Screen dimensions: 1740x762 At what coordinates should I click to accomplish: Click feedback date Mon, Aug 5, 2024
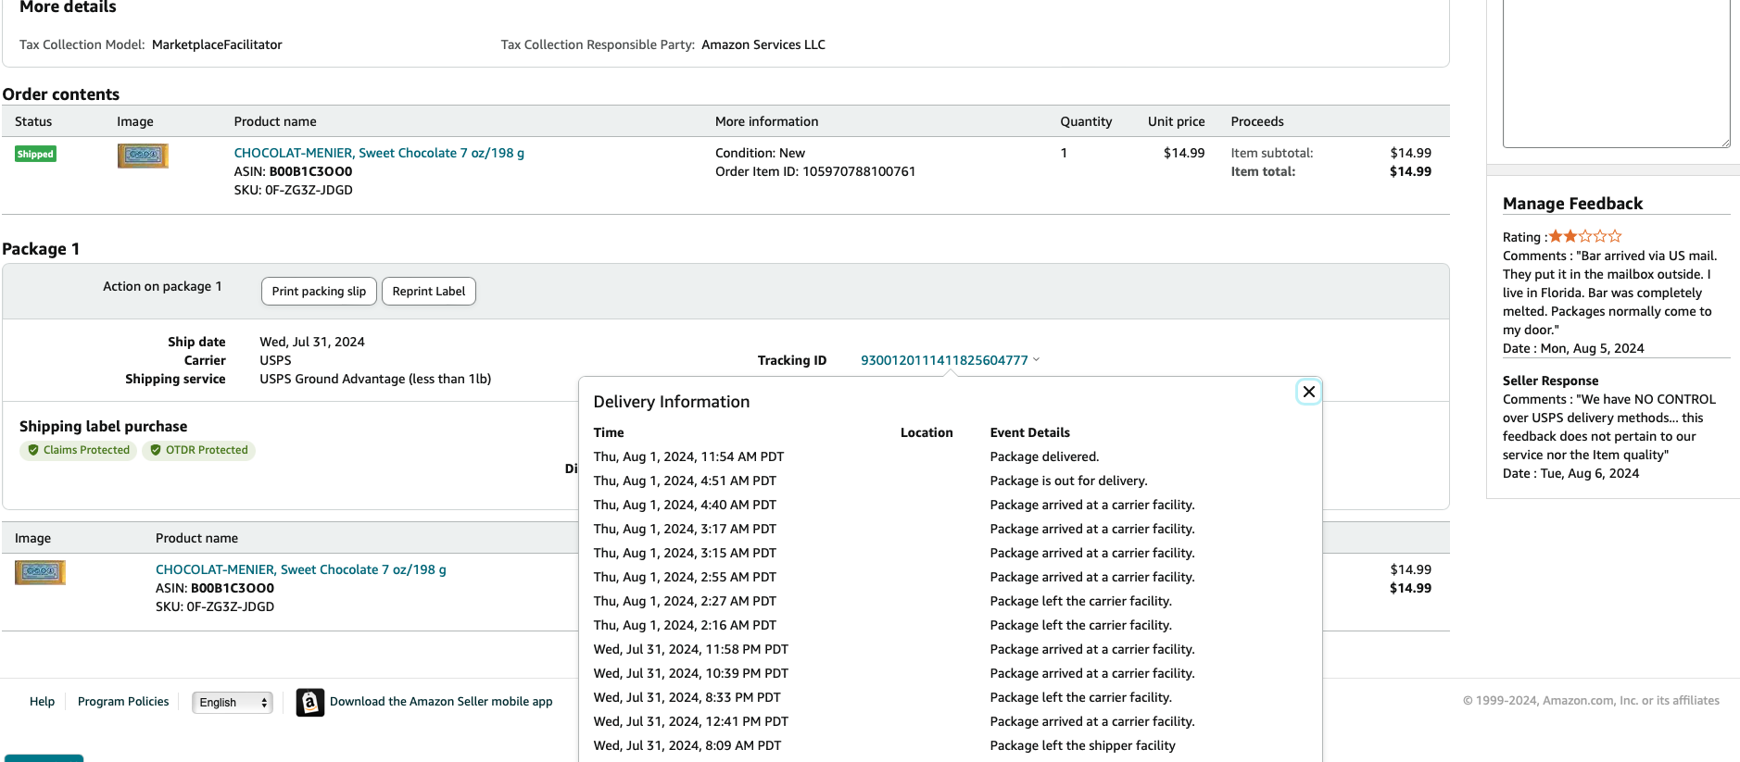(x=1592, y=348)
